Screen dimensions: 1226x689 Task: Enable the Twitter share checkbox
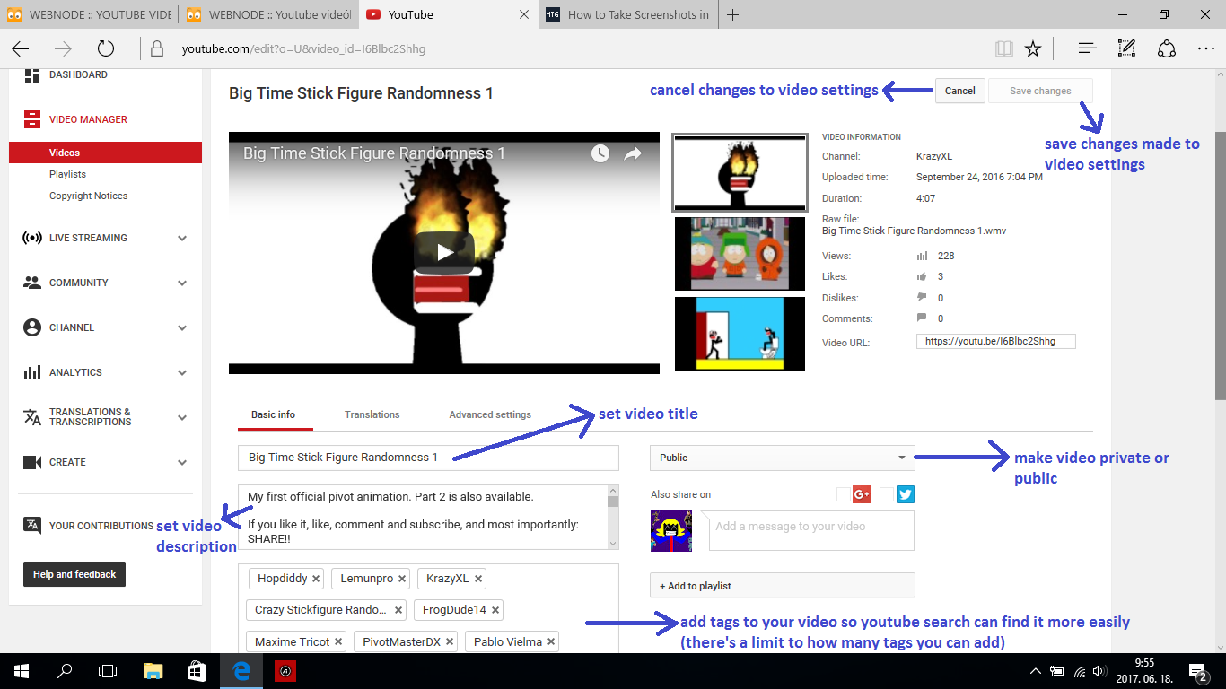click(x=887, y=494)
